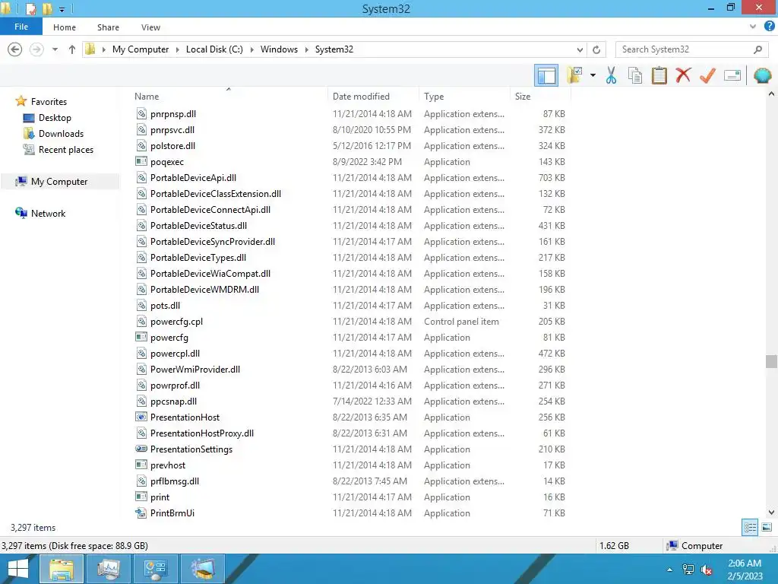Open Help via the question mark icon
The image size is (778, 584).
[x=769, y=27]
